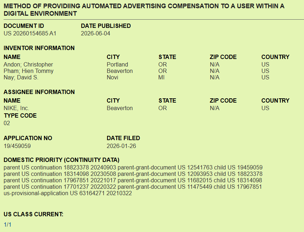The height and width of the screenshot is (232, 304).
Task: Click state MI in Nay's row
Action: coord(161,78)
